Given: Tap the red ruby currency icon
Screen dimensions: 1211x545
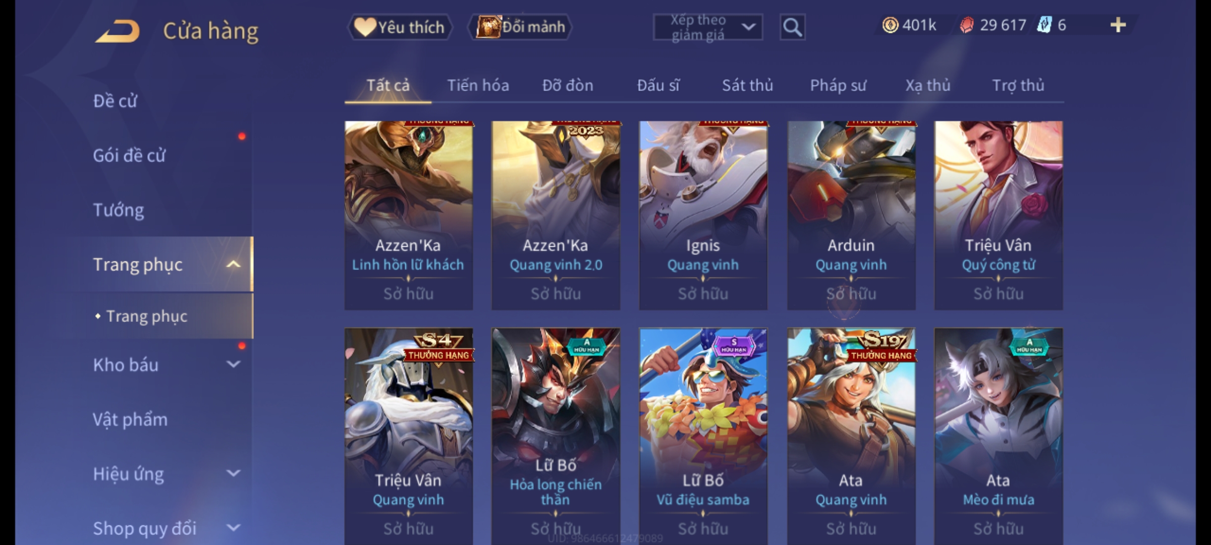Looking at the screenshot, I should (x=966, y=25).
